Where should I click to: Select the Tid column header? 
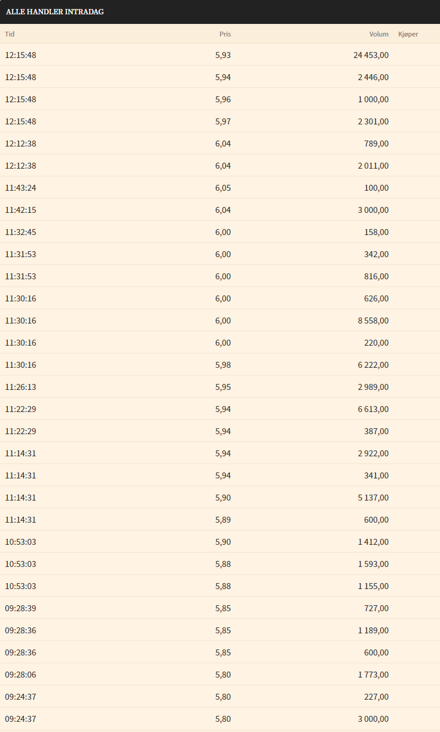click(10, 34)
